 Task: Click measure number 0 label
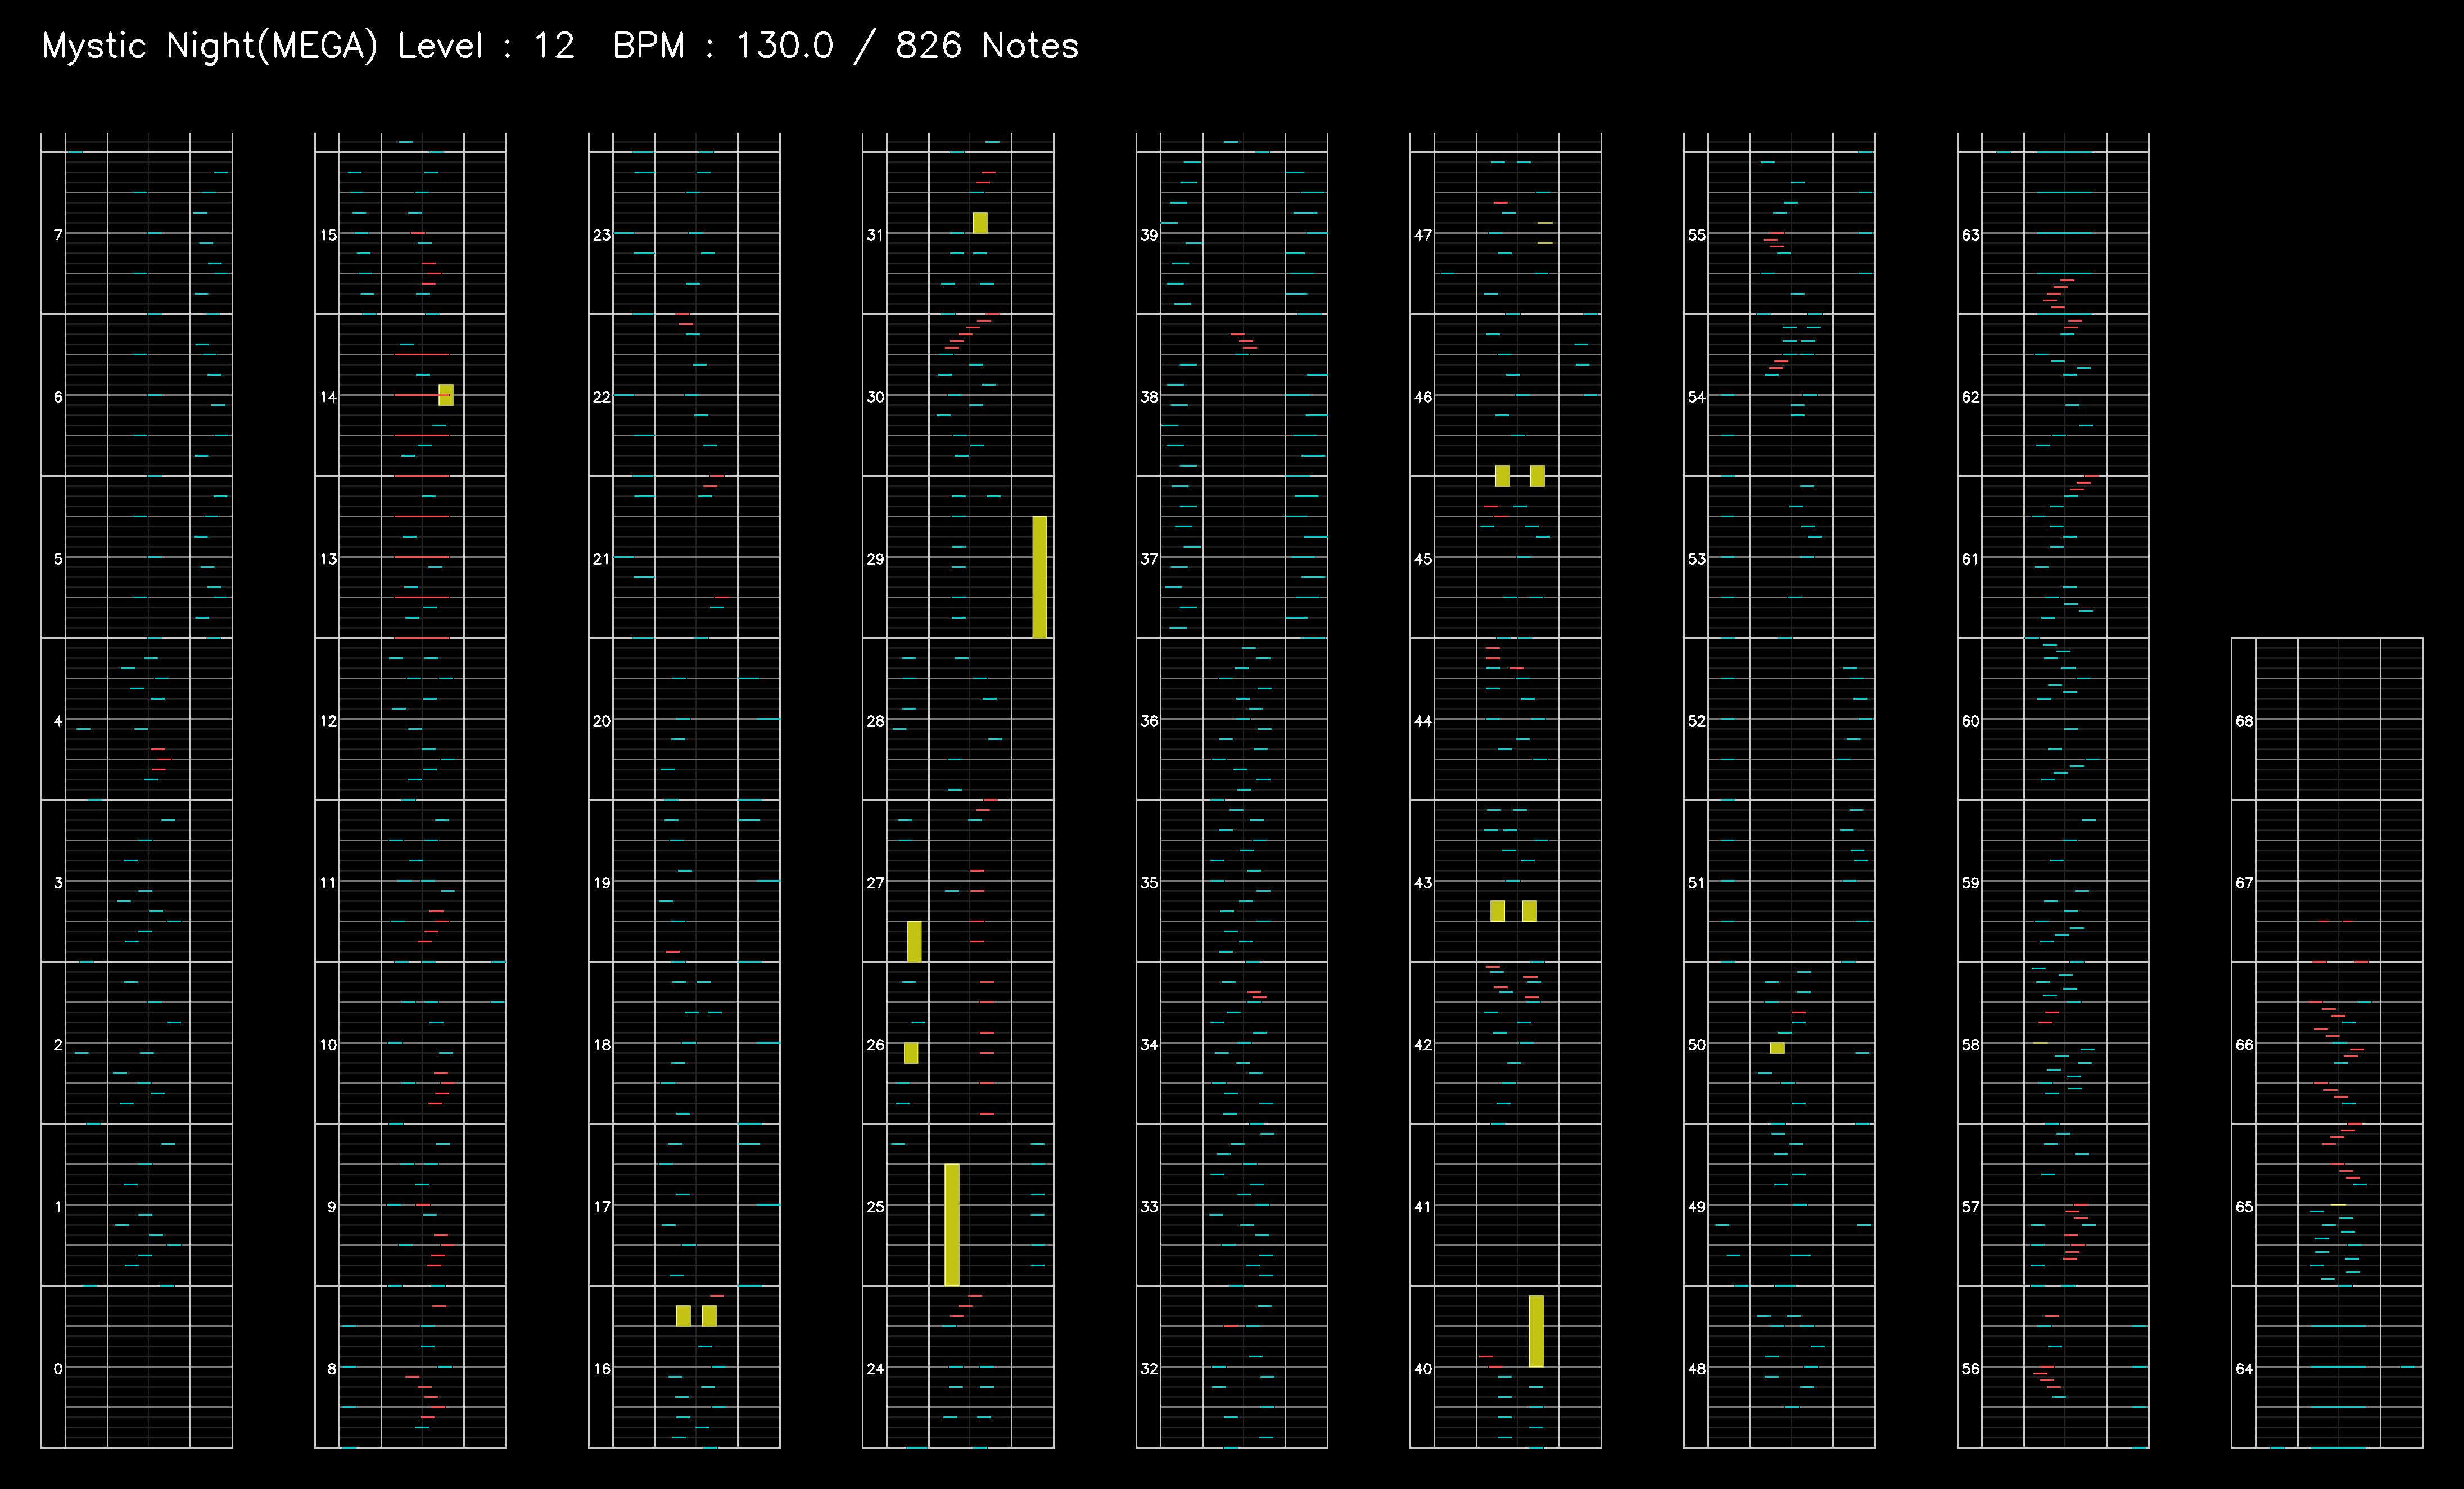point(58,1368)
